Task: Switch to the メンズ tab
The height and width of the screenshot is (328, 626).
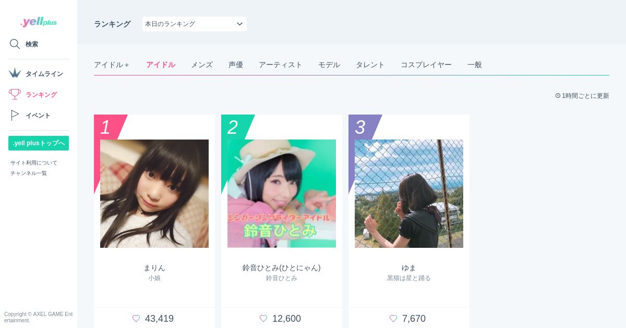Action: click(202, 65)
